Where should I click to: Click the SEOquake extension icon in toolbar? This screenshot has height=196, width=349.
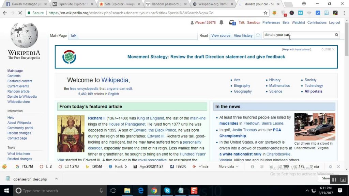[274, 13]
